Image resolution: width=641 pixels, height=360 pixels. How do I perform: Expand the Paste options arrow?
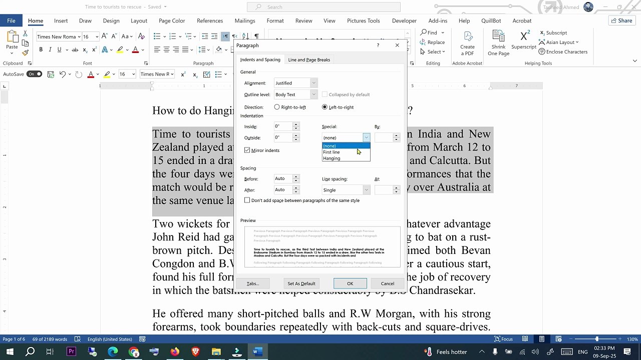coord(12,53)
